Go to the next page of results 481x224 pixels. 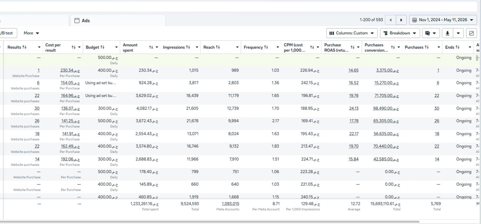coord(401,20)
